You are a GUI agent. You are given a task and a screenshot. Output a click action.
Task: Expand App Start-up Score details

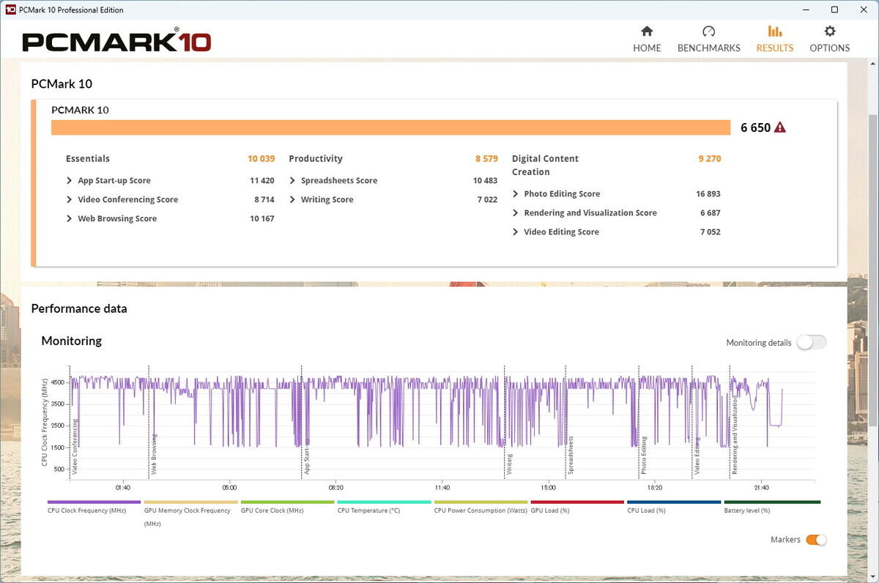click(70, 181)
